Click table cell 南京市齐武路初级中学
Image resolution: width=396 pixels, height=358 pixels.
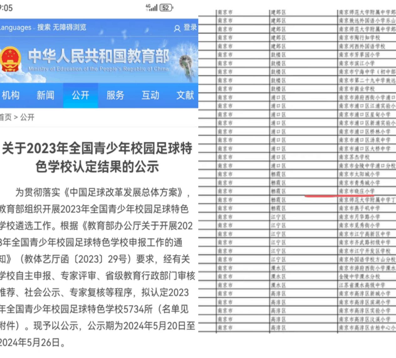tap(365, 242)
